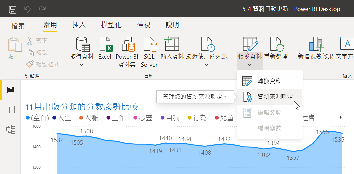Click the 1532 data label
354x174 pixels.
(x=57, y=140)
